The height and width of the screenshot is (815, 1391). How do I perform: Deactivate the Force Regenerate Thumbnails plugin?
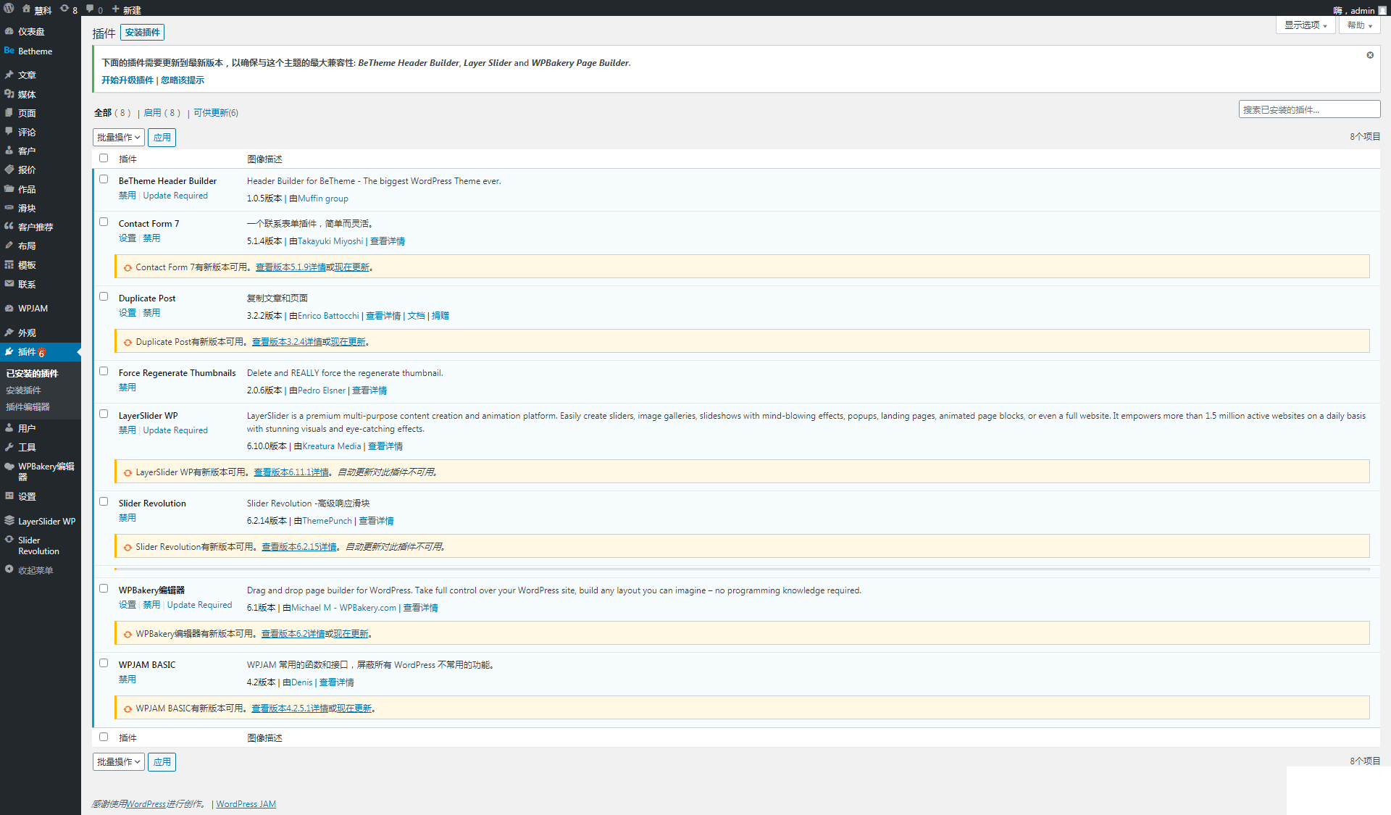pos(128,388)
